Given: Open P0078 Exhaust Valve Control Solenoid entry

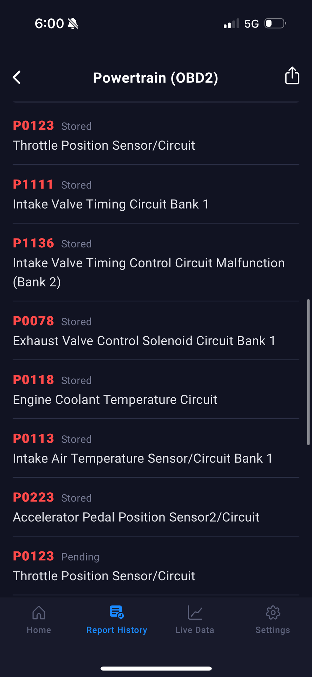Looking at the screenshot, I should 156,331.
